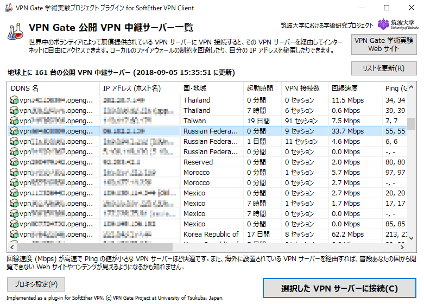Sort by Ping column header
Screen dimensions: 424x304
pos(395,88)
